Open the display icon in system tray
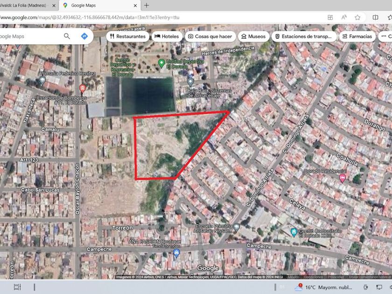The image size is (392, 294). coord(379,287)
